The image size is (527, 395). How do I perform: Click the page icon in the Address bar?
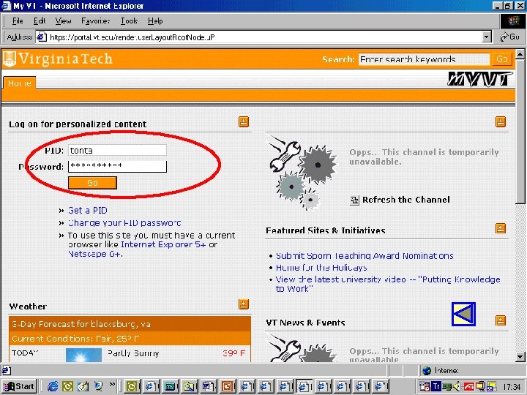click(x=41, y=37)
